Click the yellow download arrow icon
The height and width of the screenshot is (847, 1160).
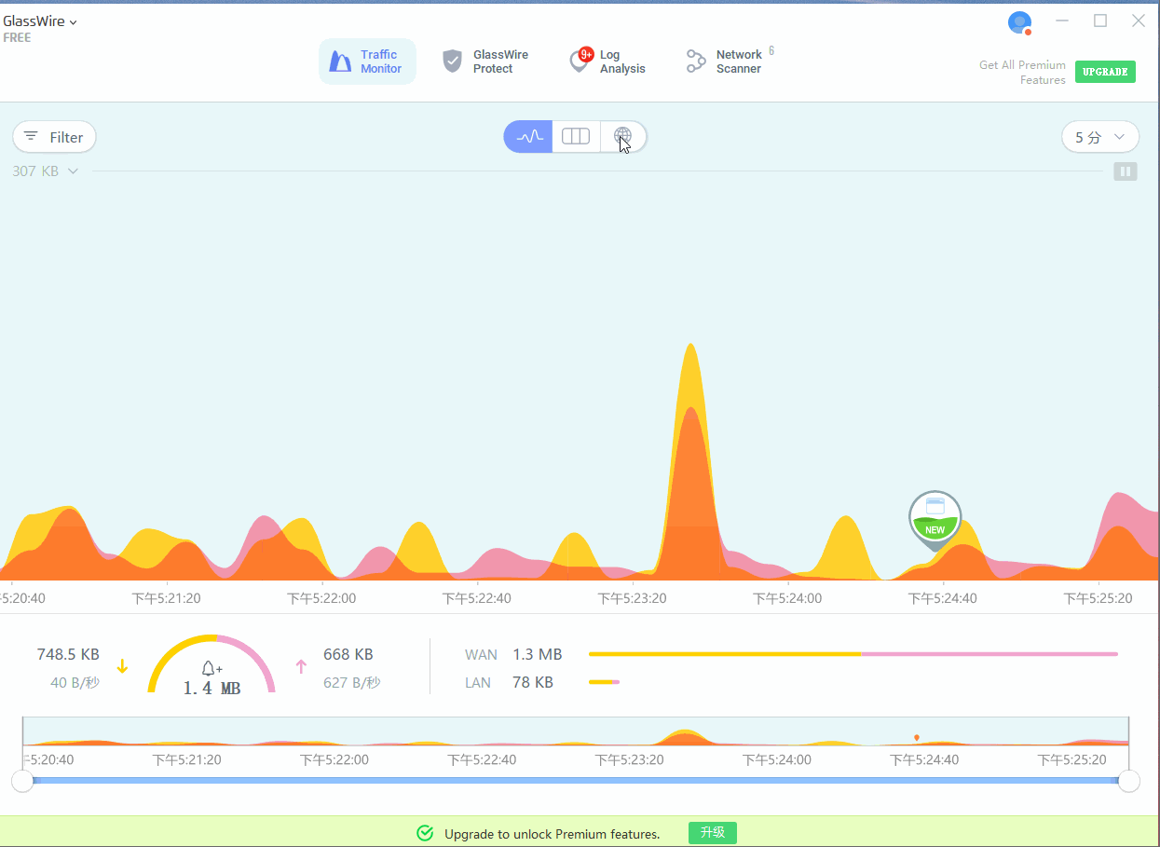click(x=122, y=666)
